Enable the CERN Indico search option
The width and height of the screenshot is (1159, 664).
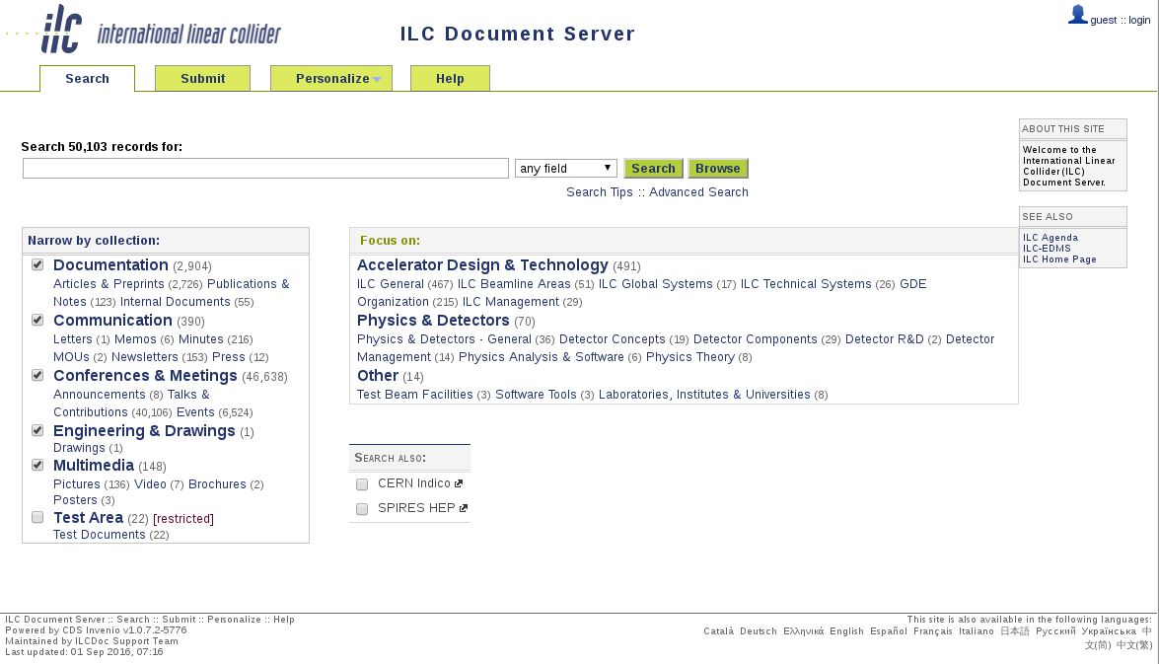(362, 484)
